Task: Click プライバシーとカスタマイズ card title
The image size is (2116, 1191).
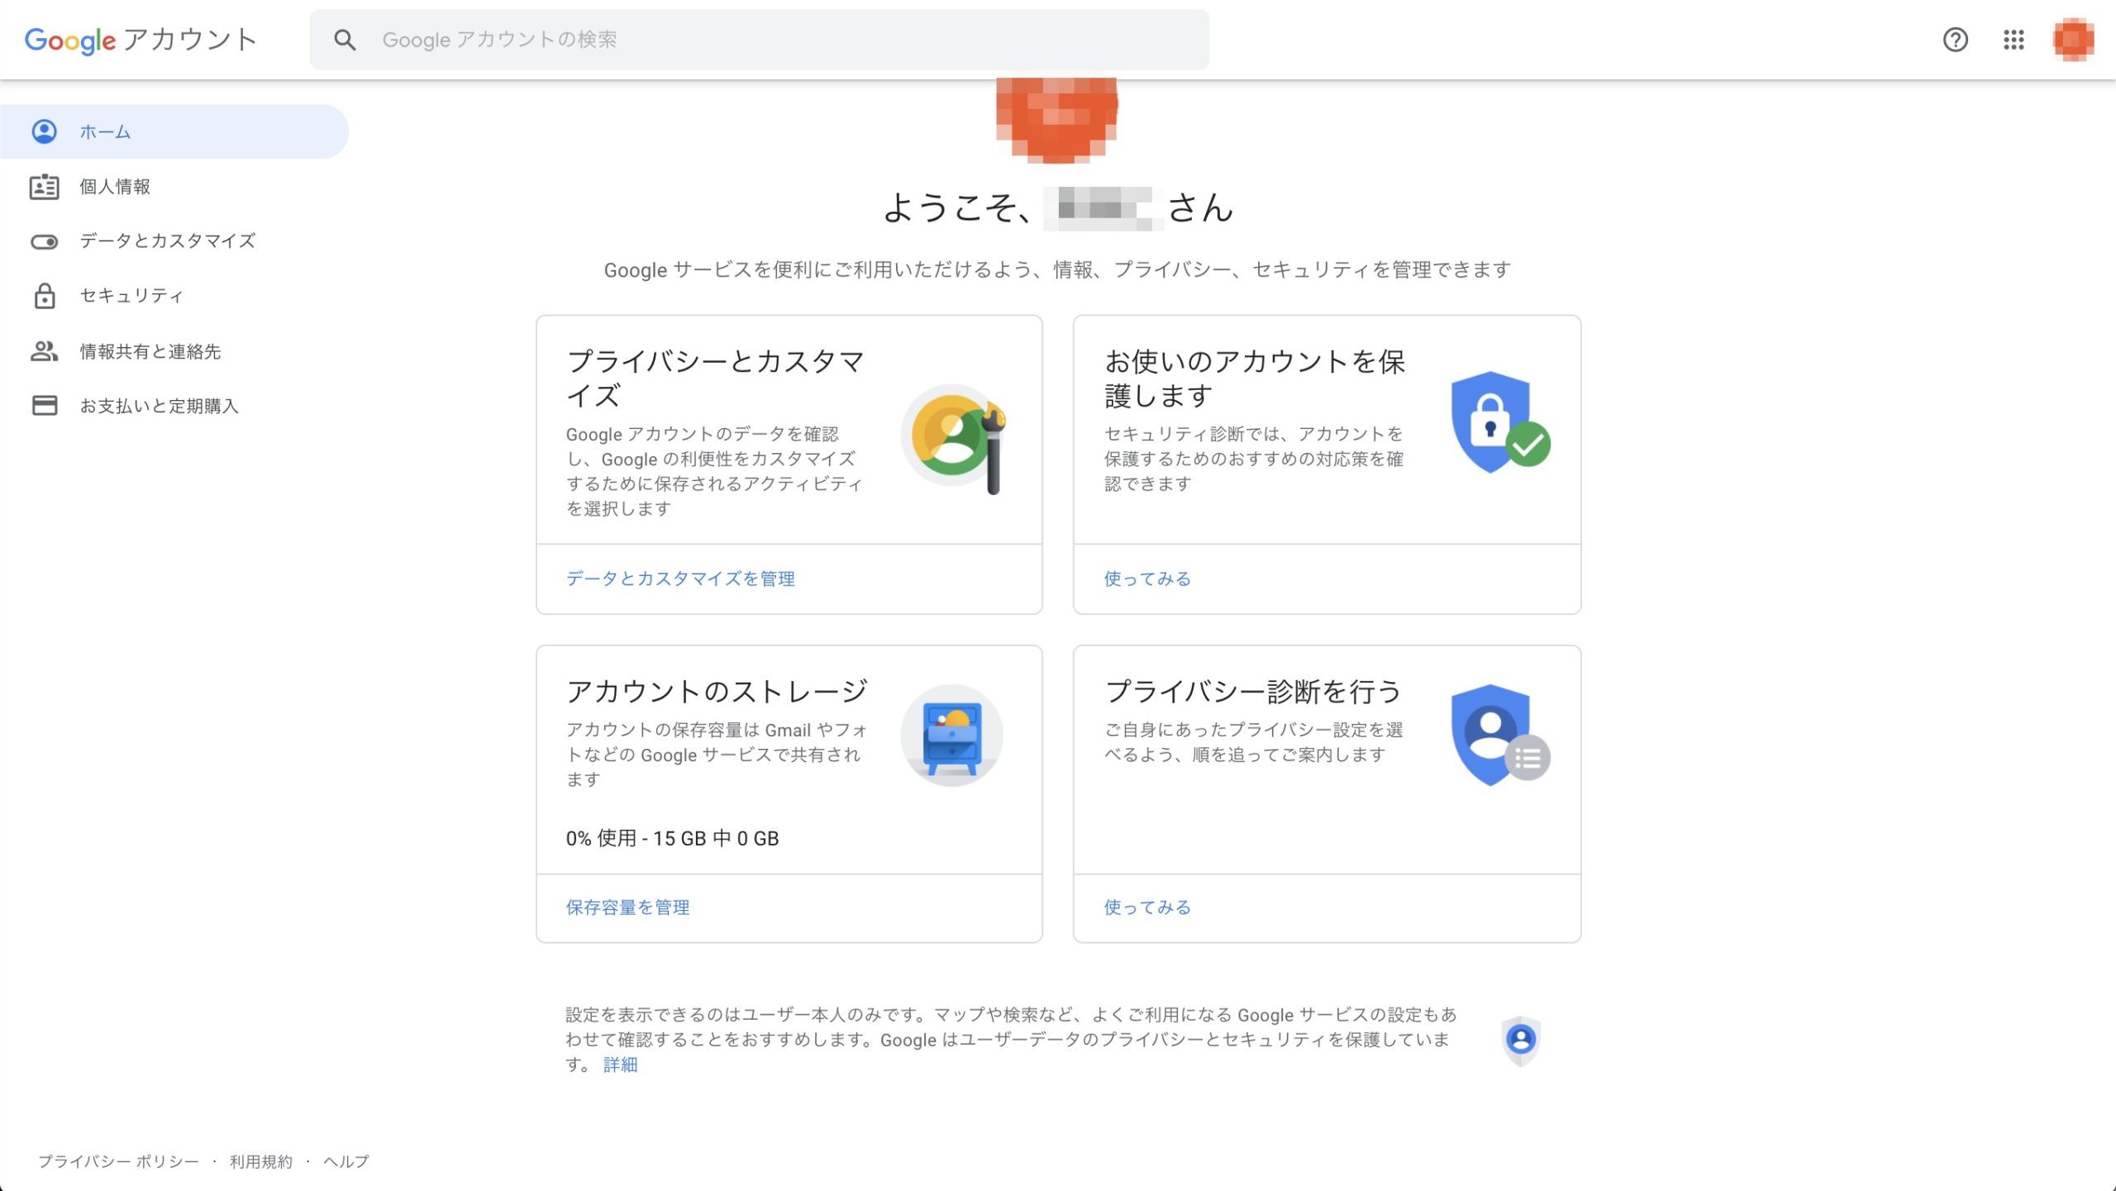Action: point(715,379)
